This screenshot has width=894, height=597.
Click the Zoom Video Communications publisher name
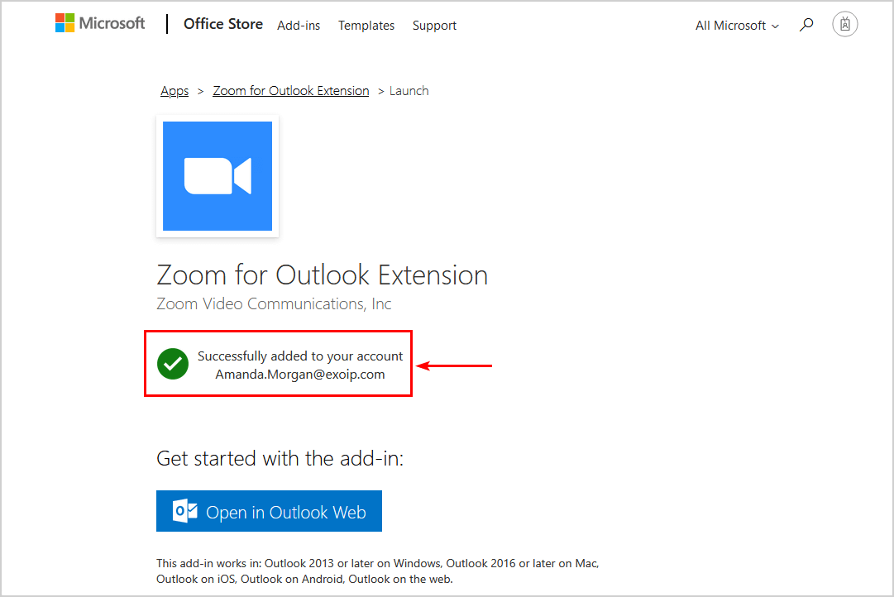pos(274,304)
